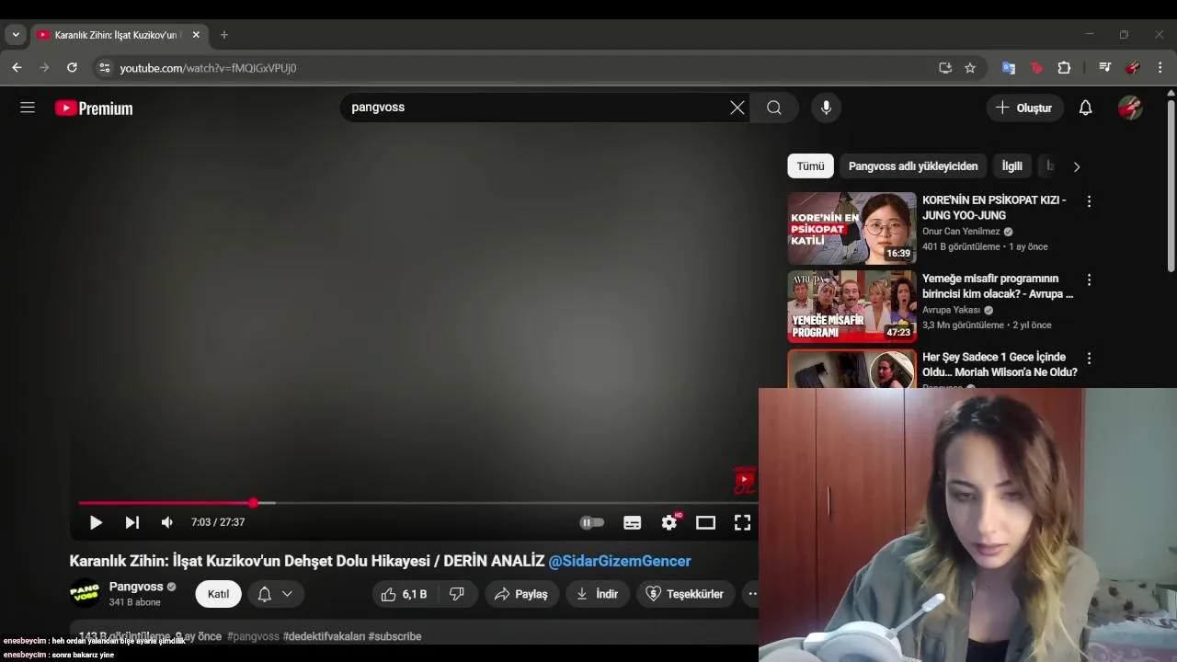Open the Extensions puzzle icon
Viewport: 1177px width, 662px height.
1064,68
